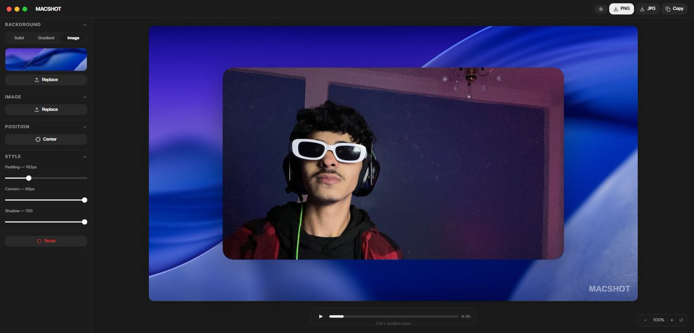Select the Image background tab

tap(73, 38)
